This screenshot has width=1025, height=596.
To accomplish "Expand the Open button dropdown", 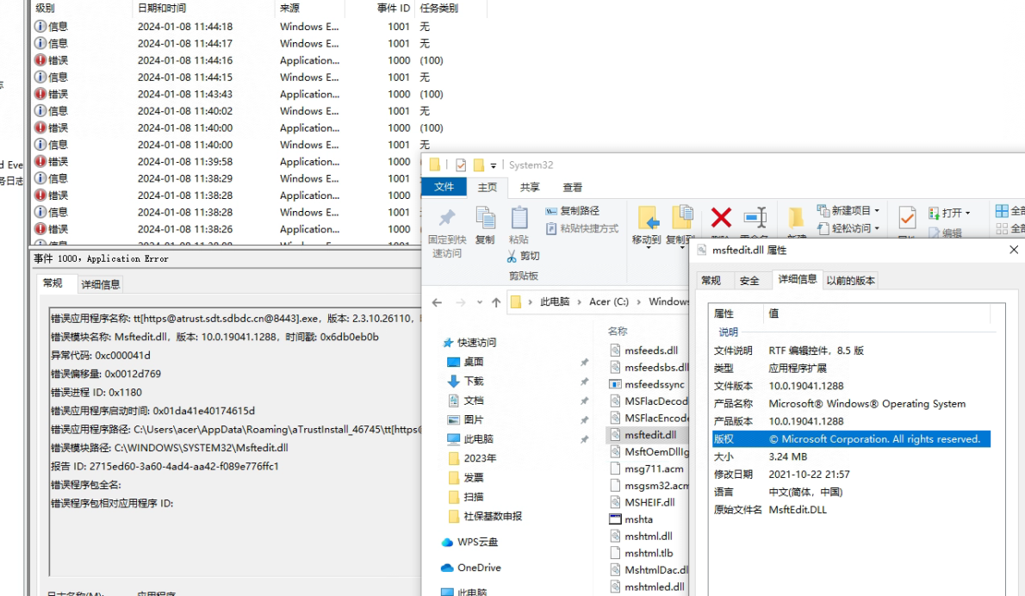I will point(968,213).
